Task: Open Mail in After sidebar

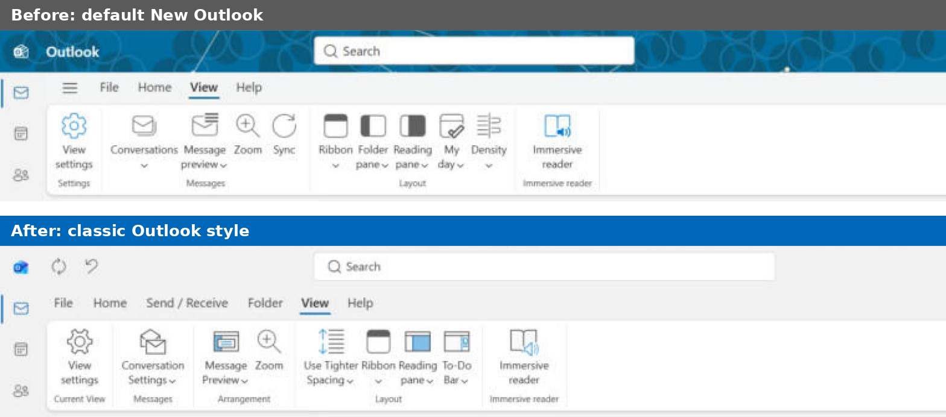Action: 21,309
